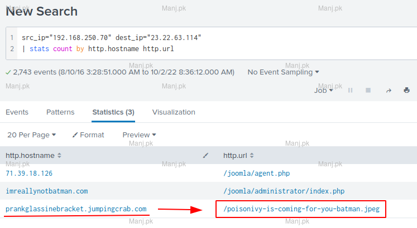Open the Visualization tab
This screenshot has height=228, width=417.
click(174, 112)
